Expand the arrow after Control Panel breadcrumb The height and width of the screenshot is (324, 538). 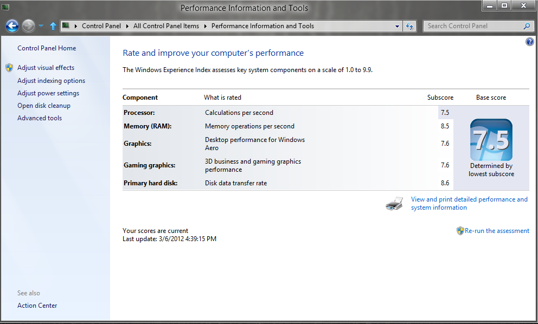click(127, 26)
